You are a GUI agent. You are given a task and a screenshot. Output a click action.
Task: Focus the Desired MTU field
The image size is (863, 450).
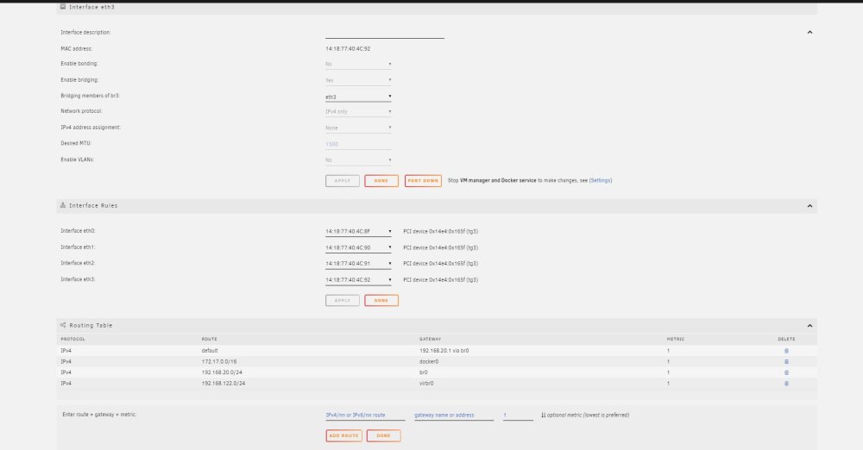(358, 144)
